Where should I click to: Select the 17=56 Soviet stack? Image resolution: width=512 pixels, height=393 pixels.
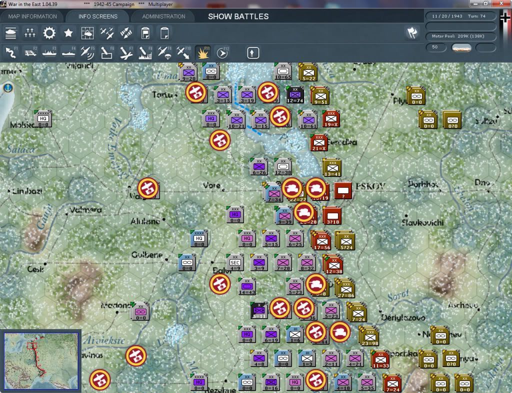point(321,241)
